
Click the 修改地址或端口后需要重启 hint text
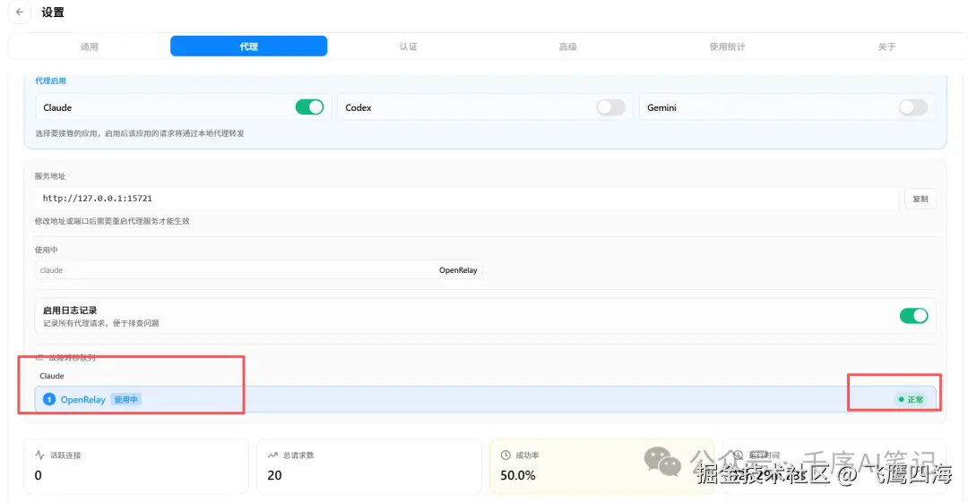pos(112,221)
